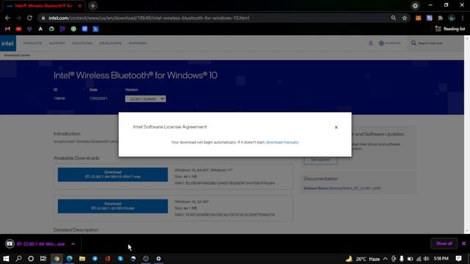470x264 pixels.
Task: Open the Products menu
Action: click(x=32, y=43)
